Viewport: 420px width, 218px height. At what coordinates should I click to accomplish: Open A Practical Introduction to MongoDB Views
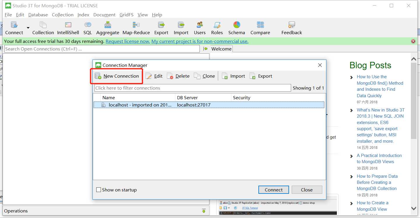[379, 158]
